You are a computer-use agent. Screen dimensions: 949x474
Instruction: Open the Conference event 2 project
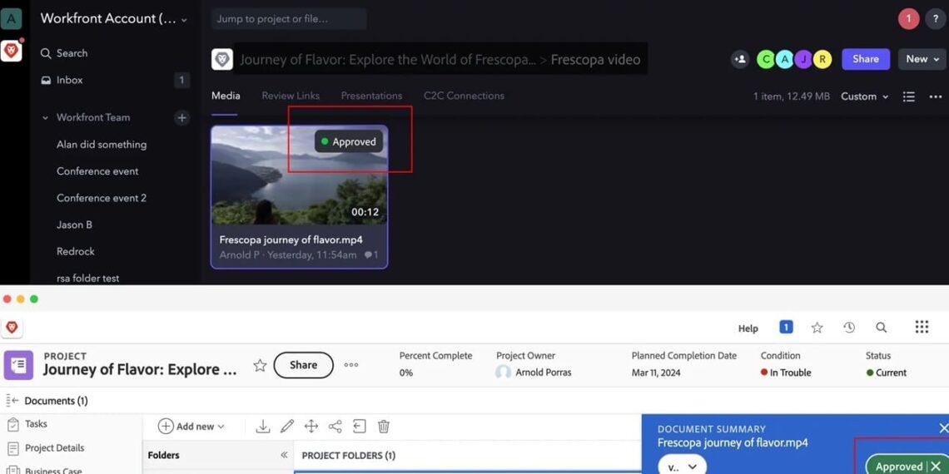tap(102, 198)
